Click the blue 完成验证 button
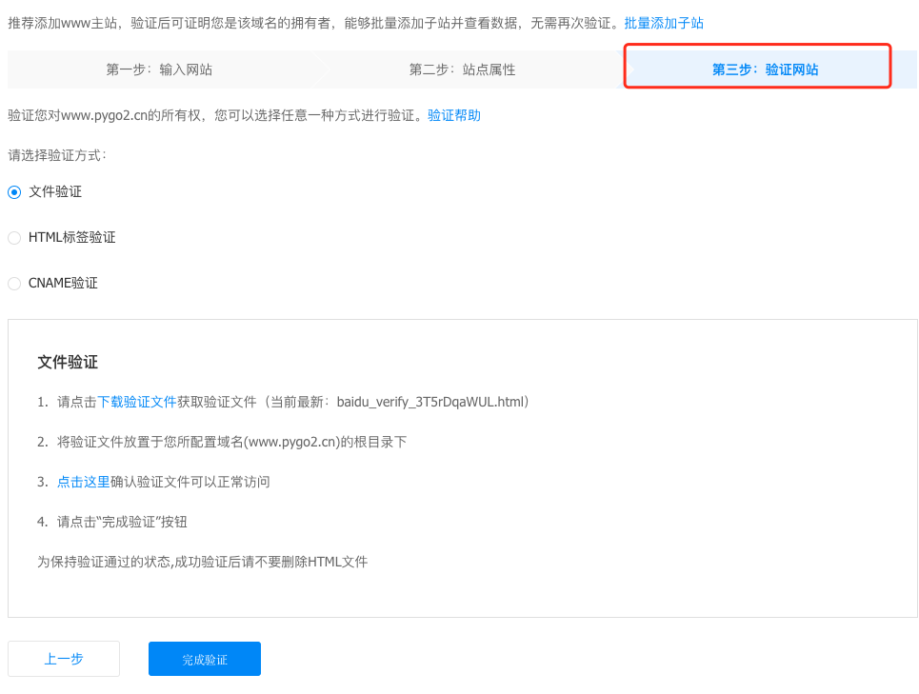Image resolution: width=919 pixels, height=694 pixels. pyautogui.click(x=205, y=659)
